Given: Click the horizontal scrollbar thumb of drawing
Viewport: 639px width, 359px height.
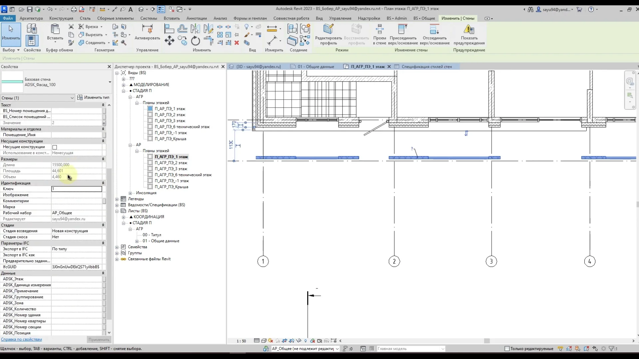Looking at the screenshot, I should coord(487,341).
